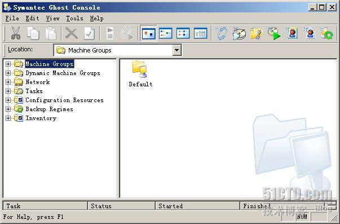The image size is (340, 224).
Task: Select Backup Regimes tree item
Action: pos(49,109)
